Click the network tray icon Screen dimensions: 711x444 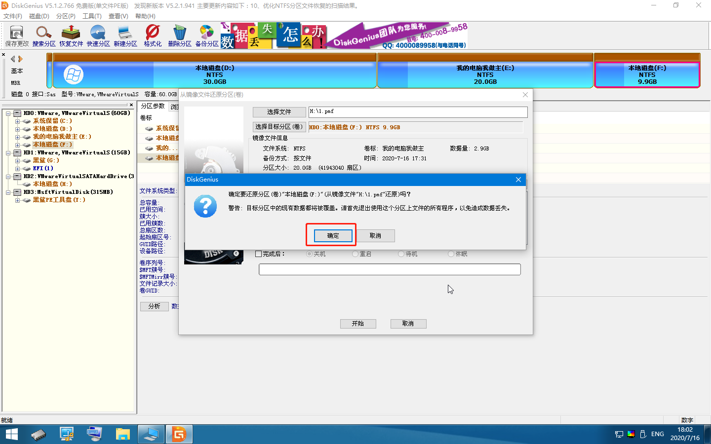(x=619, y=434)
